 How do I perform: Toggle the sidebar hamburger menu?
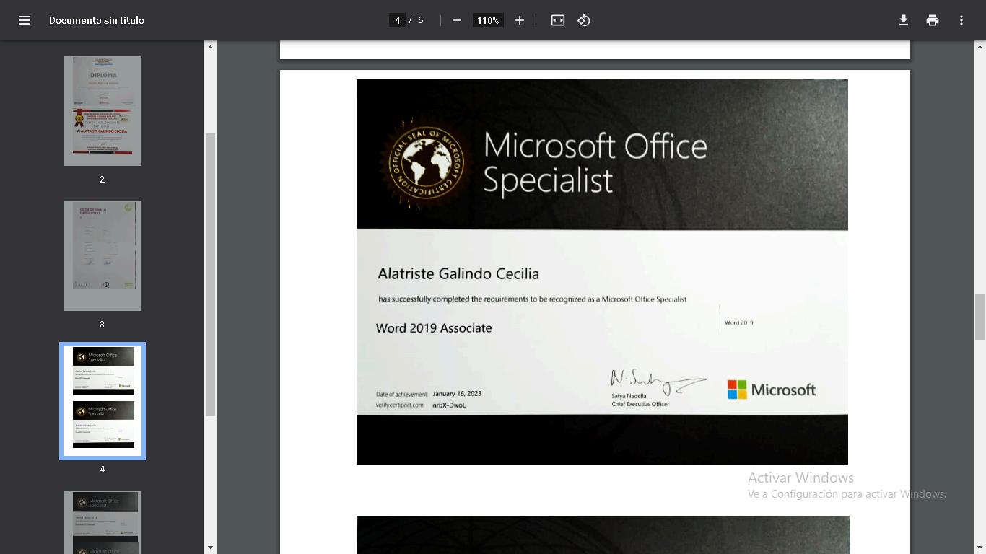click(25, 20)
